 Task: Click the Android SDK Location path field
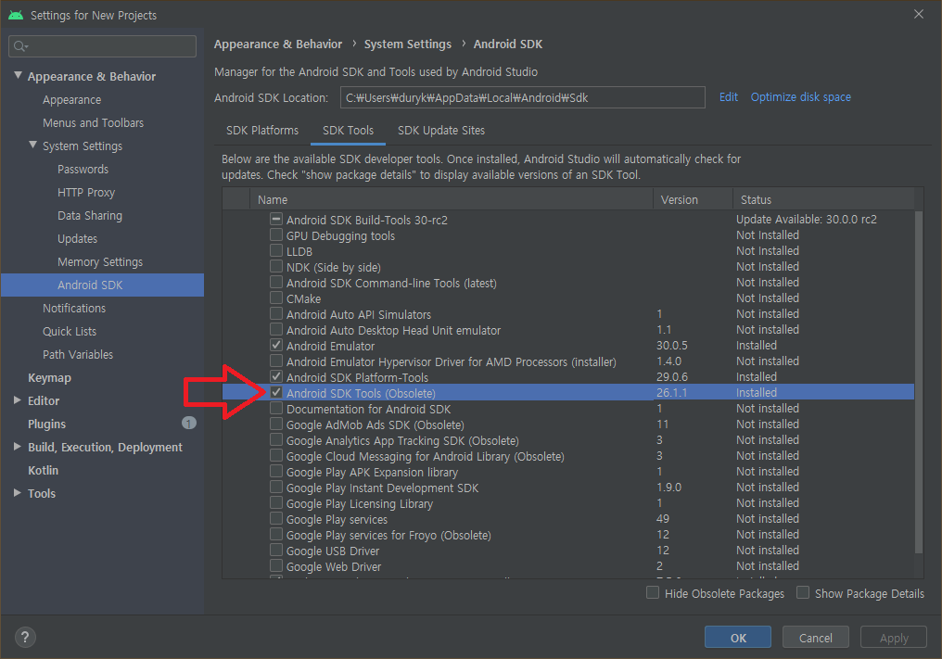522,97
